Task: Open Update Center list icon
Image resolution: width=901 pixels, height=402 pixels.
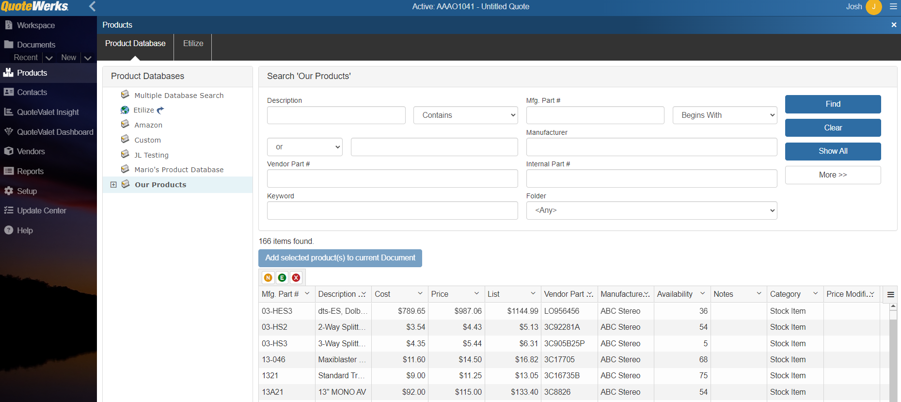Action: pos(8,210)
